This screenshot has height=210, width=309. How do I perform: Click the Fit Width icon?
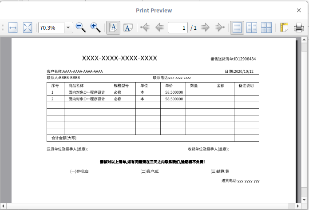(x=13, y=28)
